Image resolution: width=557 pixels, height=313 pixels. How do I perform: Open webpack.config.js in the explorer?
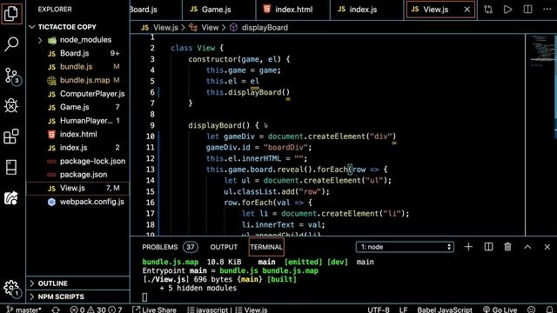click(77, 202)
